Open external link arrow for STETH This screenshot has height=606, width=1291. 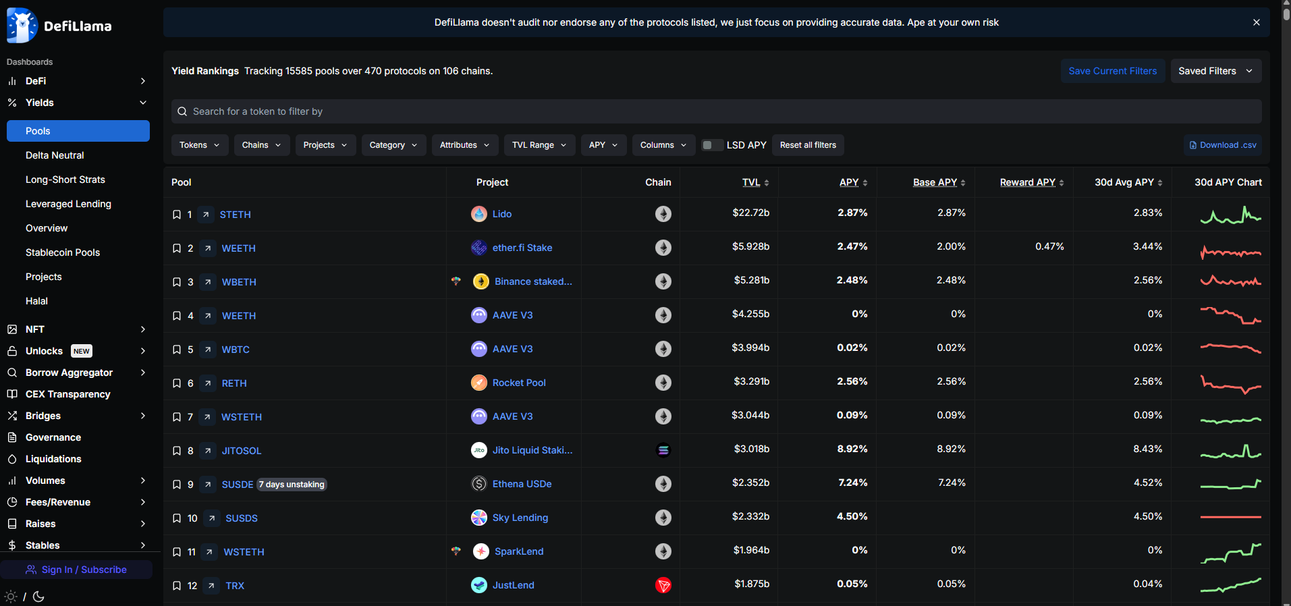point(206,215)
